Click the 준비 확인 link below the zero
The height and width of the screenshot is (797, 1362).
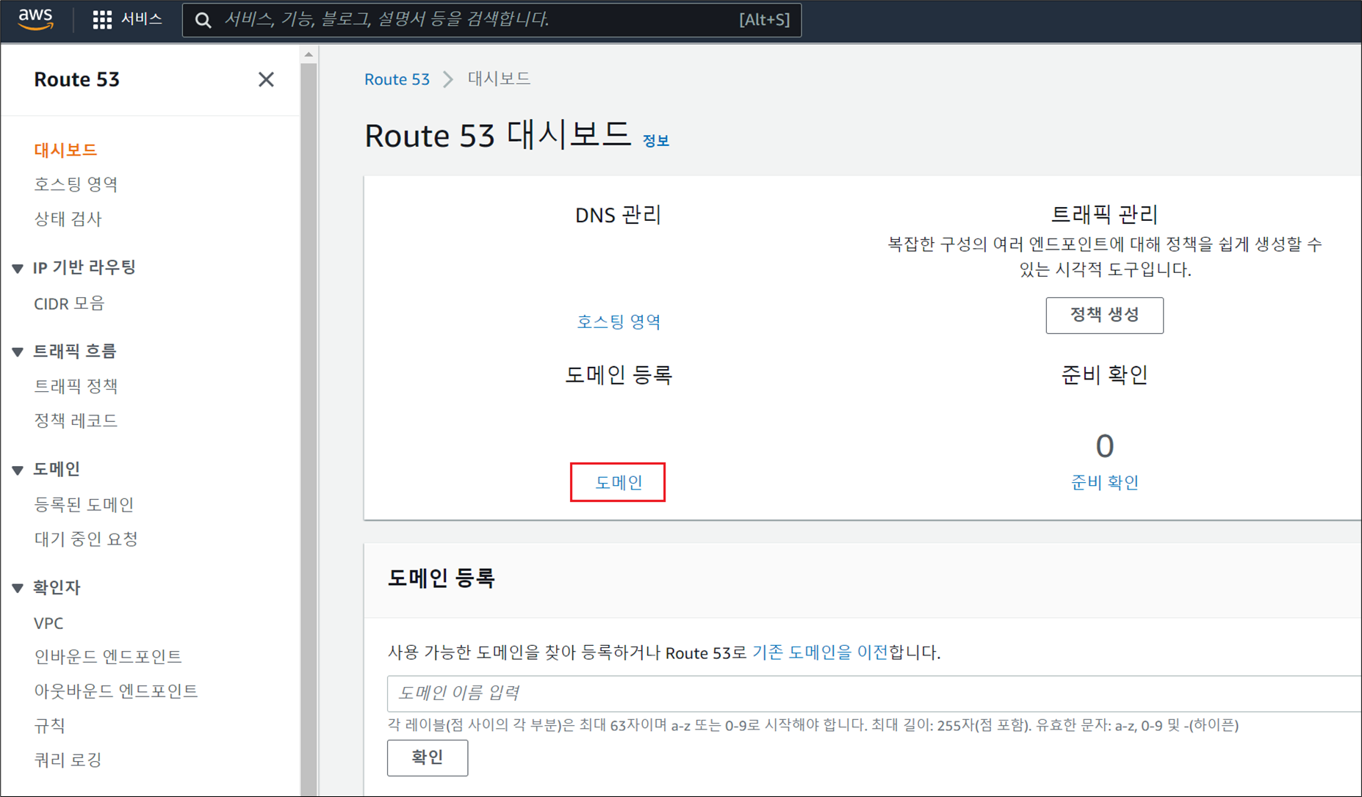1104,482
